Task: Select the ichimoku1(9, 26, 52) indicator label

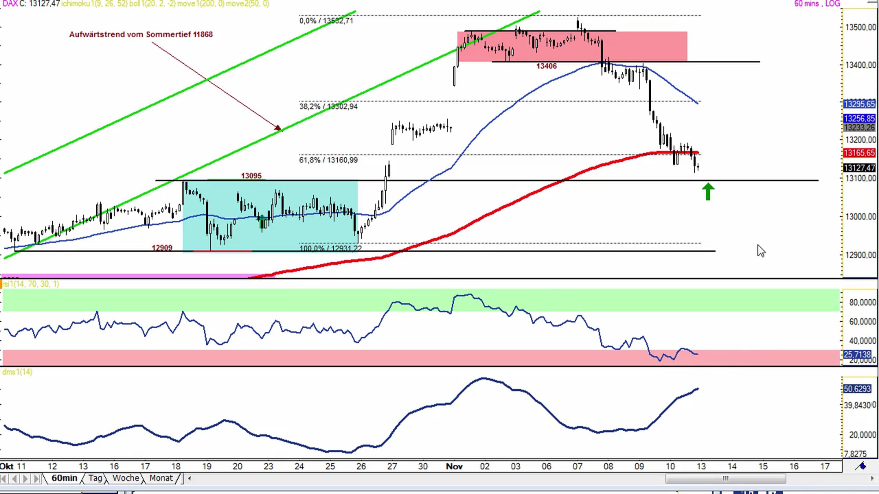Action: [94, 4]
